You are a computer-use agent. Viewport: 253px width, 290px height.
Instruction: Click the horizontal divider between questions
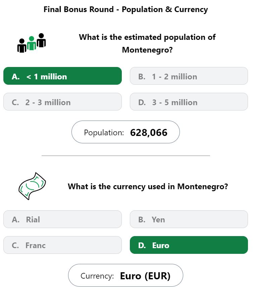[x=126, y=156]
